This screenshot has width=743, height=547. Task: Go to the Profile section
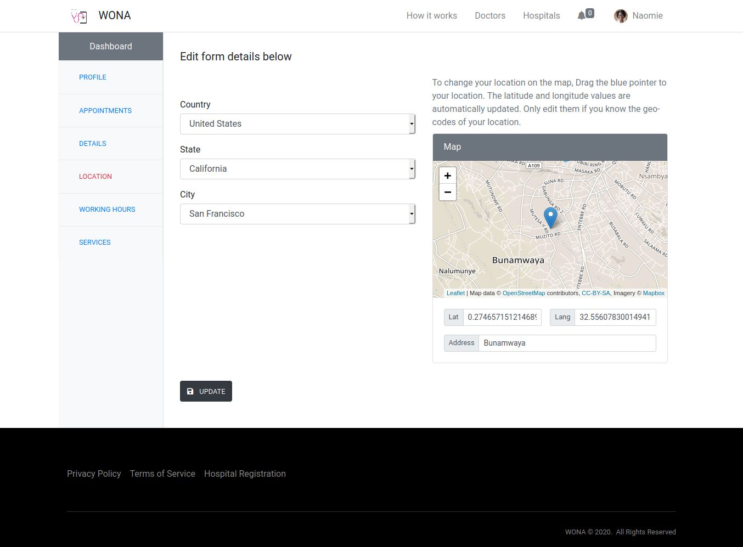[x=93, y=77]
